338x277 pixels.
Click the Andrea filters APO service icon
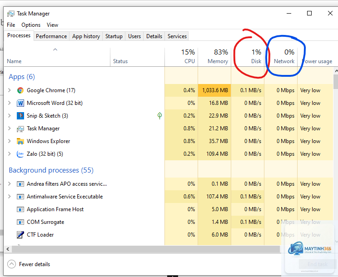[20, 184]
